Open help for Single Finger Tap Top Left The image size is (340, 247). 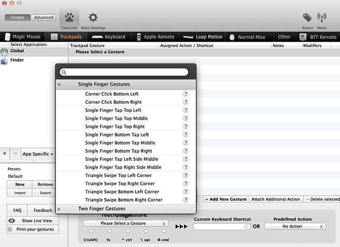pos(185,110)
